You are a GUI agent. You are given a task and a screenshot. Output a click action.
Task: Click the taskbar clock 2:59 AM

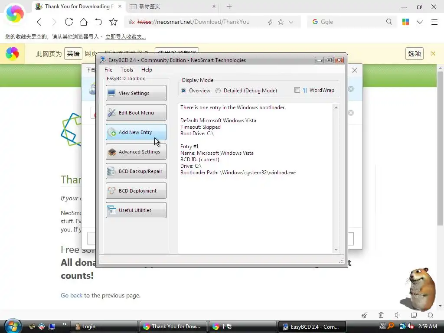point(427,326)
